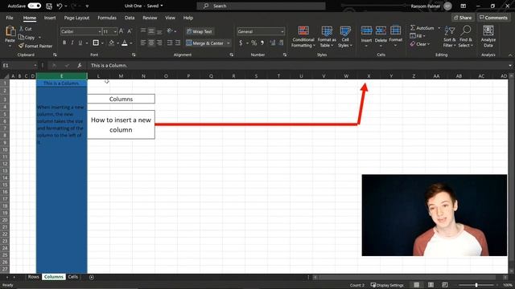Apply Comma Style format

[x=262, y=43]
